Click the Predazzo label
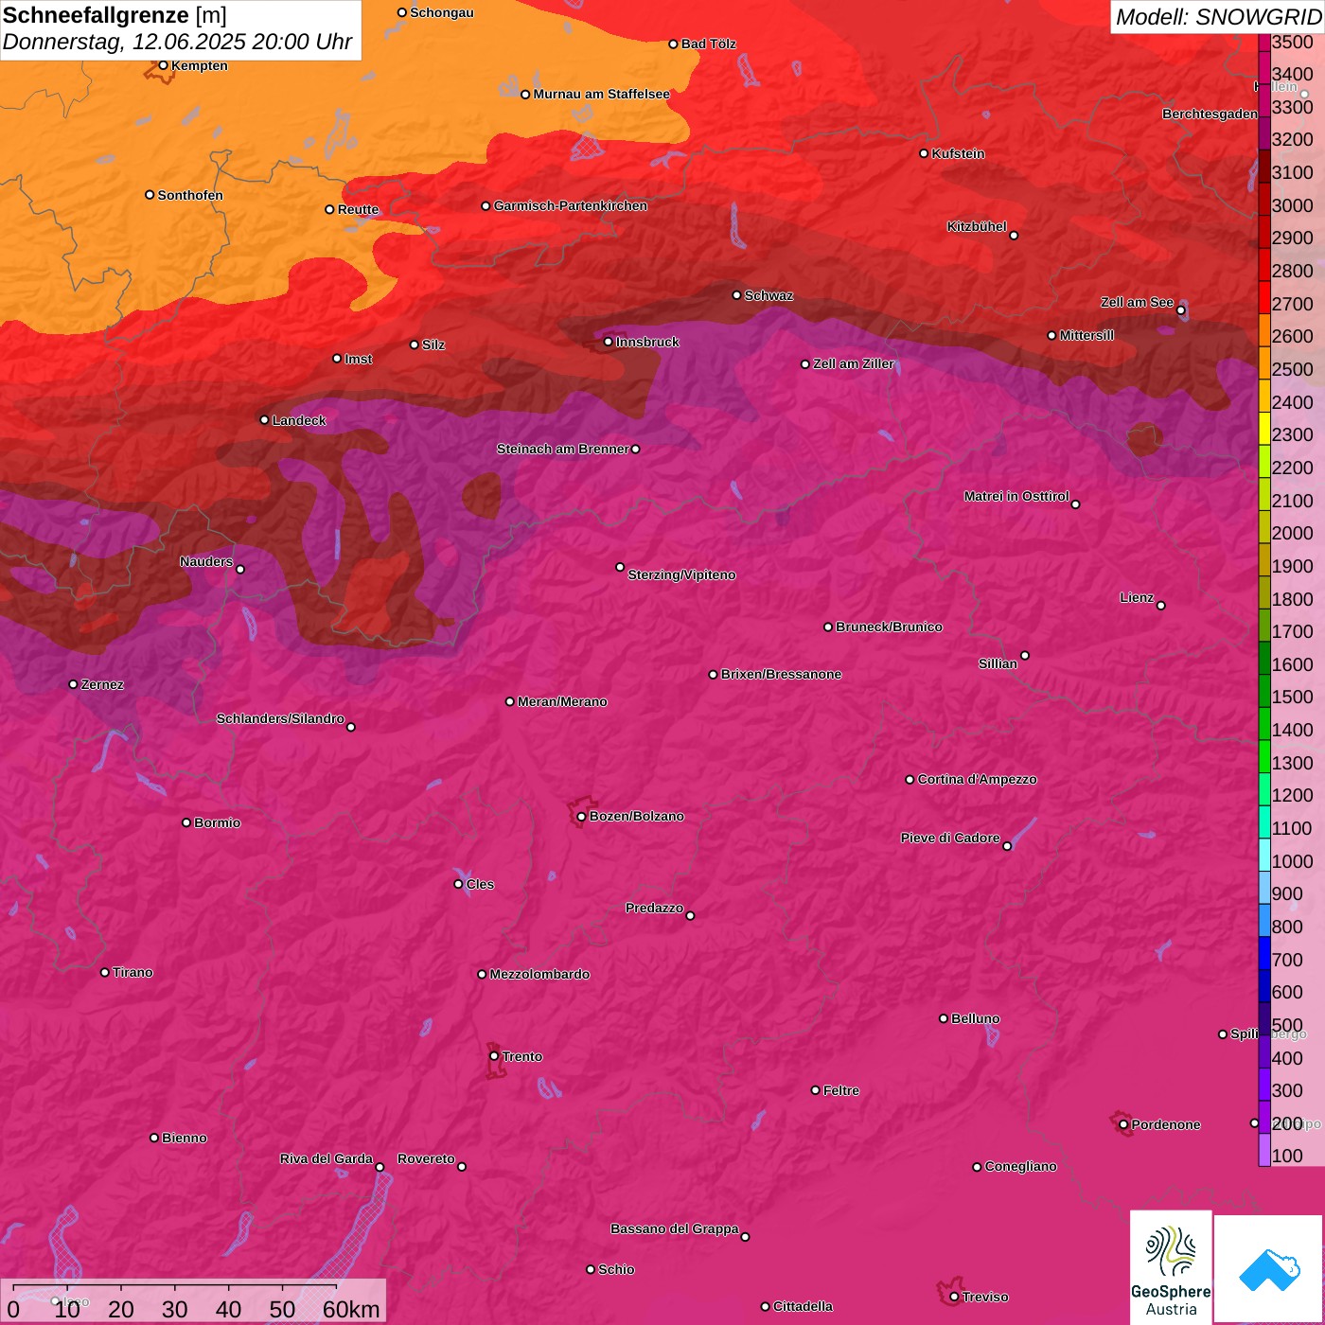The image size is (1325, 1325). tap(654, 908)
